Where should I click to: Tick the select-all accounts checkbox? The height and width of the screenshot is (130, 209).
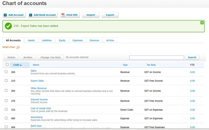tap(7, 65)
